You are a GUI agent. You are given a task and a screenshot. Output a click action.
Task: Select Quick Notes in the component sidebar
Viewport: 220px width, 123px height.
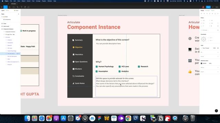click(x=79, y=83)
